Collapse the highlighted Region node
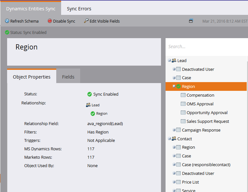The width and height of the screenshot is (248, 192). [174, 86]
